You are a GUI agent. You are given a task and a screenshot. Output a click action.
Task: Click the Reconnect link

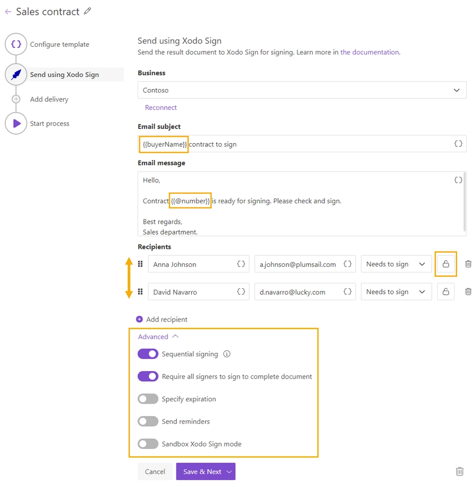(x=161, y=107)
